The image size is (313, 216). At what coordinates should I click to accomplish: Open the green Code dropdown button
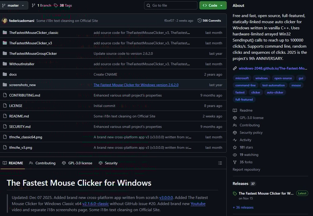tap(213, 5)
